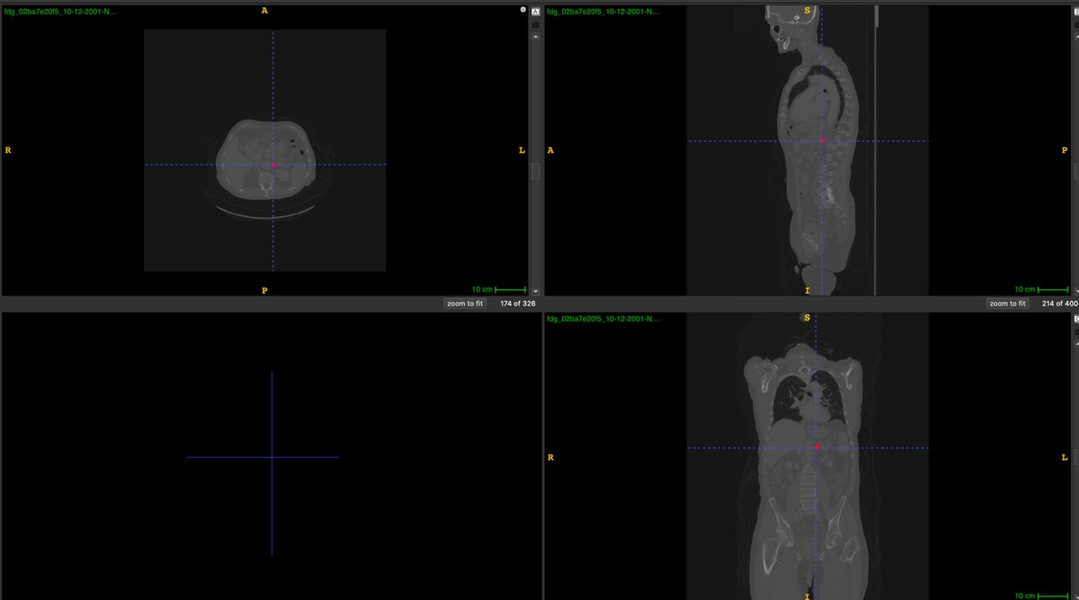This screenshot has height=600, width=1079.
Task: Take an axial view snapshot with the camera icon
Action: [x=536, y=24]
